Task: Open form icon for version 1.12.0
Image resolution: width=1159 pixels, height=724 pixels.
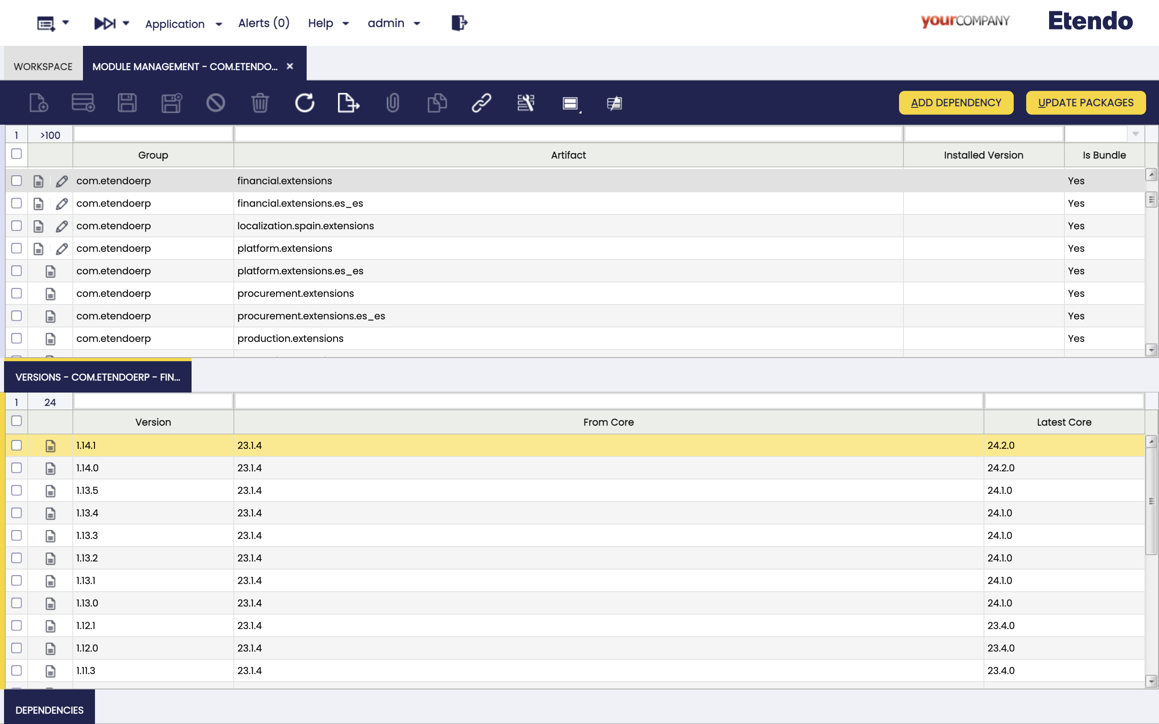Action: (x=50, y=648)
